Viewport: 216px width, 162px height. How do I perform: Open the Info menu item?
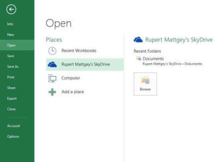[10, 24]
